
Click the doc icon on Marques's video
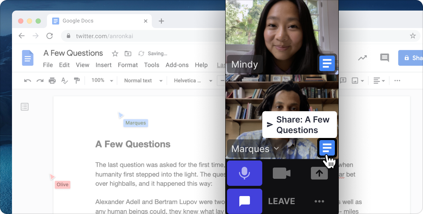point(327,148)
